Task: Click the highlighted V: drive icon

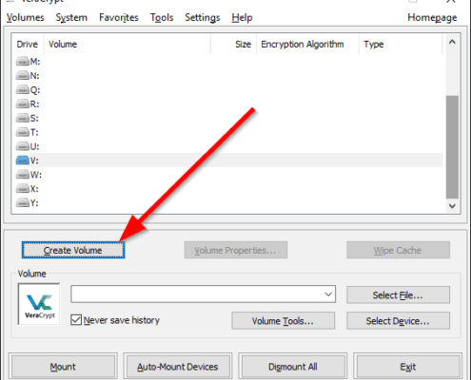Action: click(x=22, y=161)
